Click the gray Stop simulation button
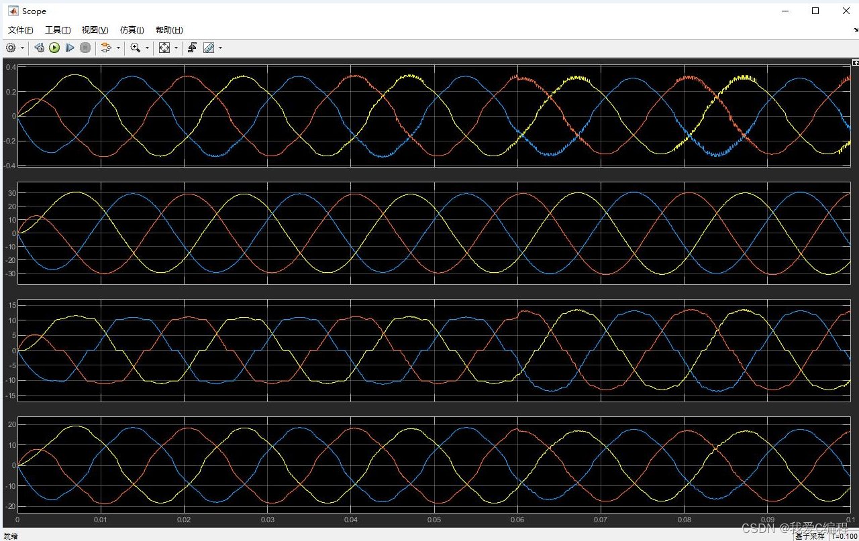This screenshot has height=541, width=859. (85, 48)
